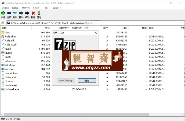Click the scrollbar left arrow
Image resolution: width=185 pixels, height=121 pixels.
point(2,114)
